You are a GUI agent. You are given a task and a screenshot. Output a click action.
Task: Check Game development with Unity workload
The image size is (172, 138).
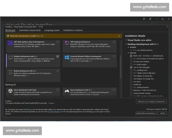[x=58, y=90]
